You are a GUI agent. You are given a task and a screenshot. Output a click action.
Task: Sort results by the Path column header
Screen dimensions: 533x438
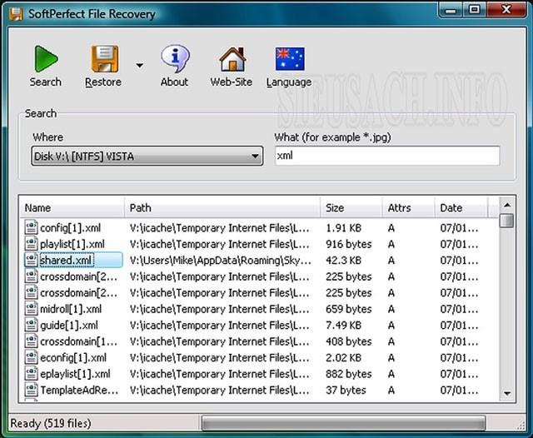(222, 207)
